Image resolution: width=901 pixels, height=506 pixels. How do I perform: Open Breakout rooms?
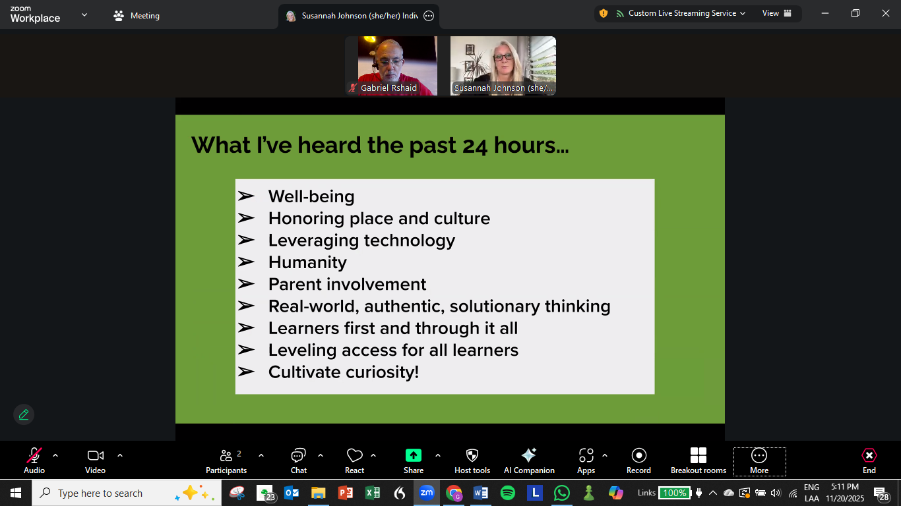[x=698, y=460]
